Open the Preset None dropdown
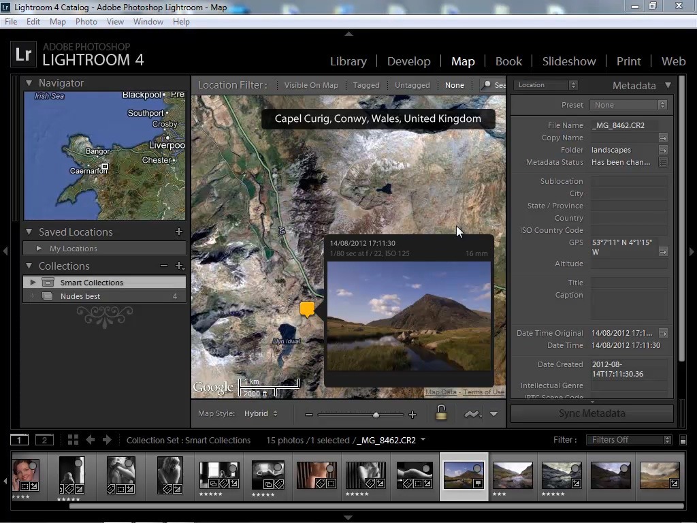697x523 pixels. coord(628,105)
